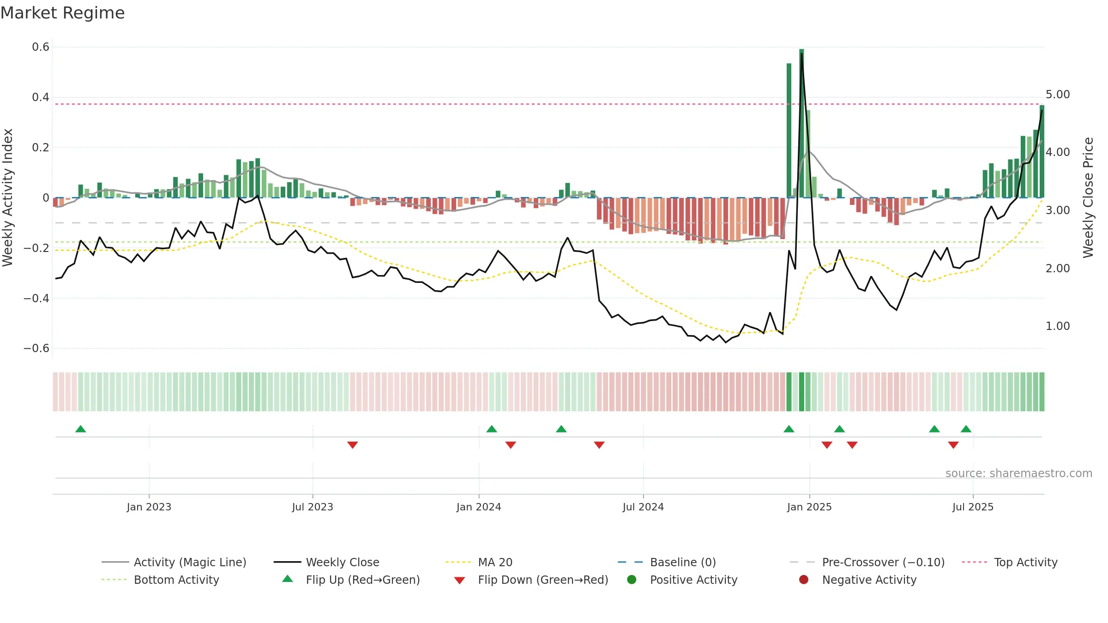1108x623 pixels.
Task: Click the 1.00 right axis price label
Action: tap(1058, 326)
